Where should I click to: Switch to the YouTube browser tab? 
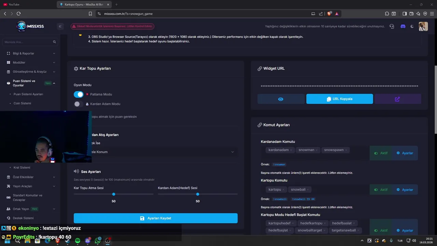pyautogui.click(x=28, y=4)
